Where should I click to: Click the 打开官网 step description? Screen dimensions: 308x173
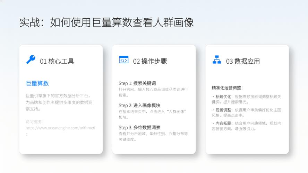click(153, 92)
